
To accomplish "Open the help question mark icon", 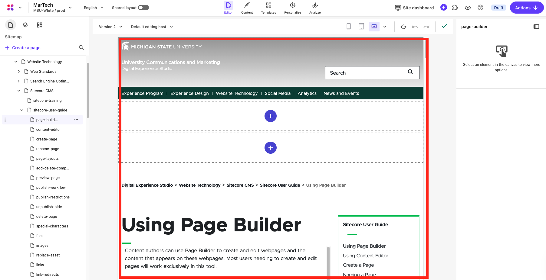I will point(480,8).
